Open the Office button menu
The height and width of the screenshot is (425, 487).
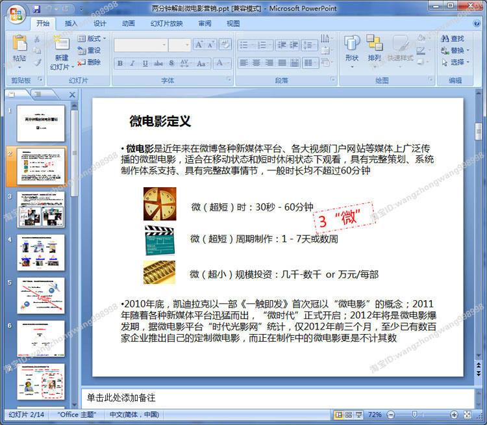coord(16,14)
